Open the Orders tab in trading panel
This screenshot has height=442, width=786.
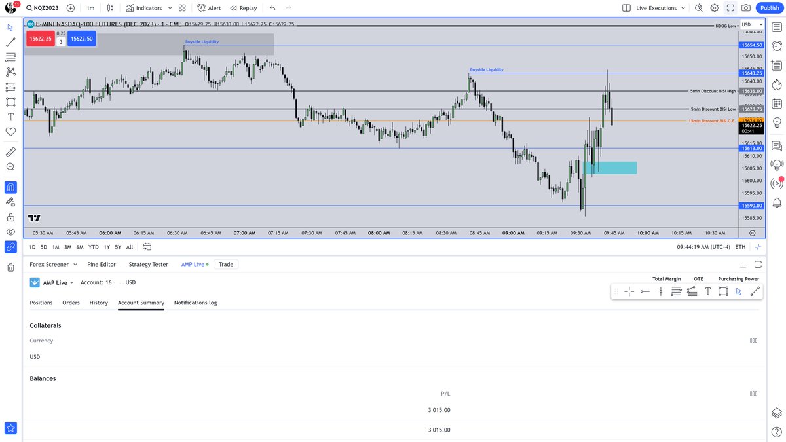point(71,303)
